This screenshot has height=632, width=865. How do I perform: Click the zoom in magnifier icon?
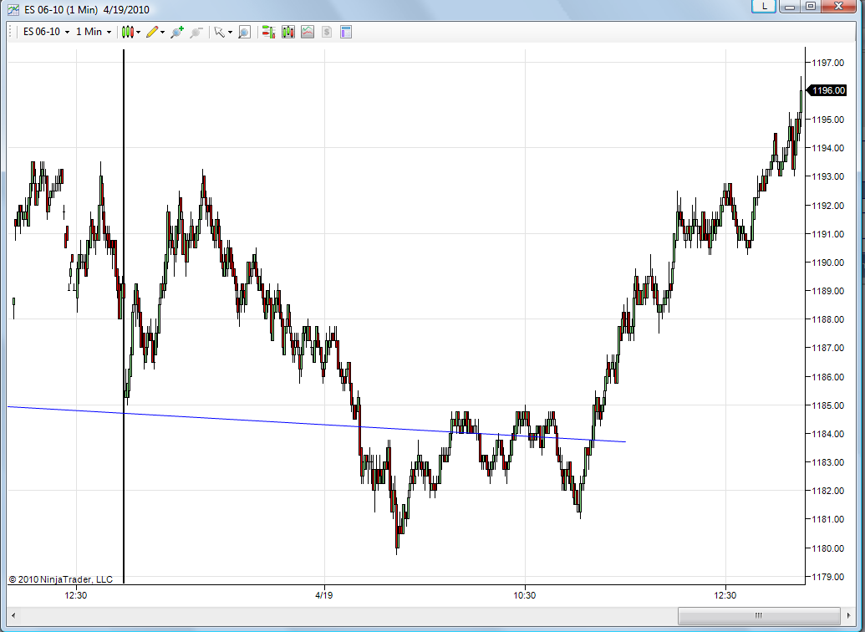(x=177, y=32)
